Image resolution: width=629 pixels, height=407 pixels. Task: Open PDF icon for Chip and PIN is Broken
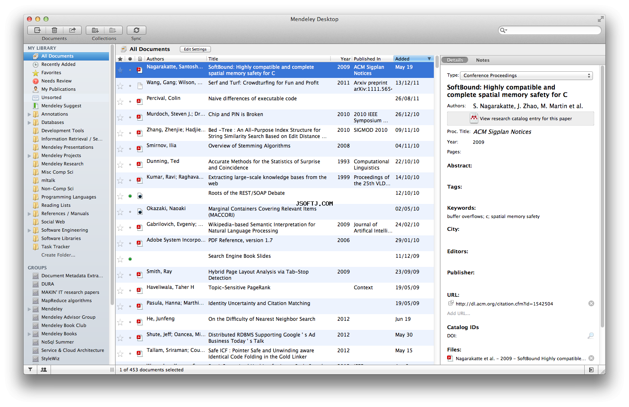(140, 117)
